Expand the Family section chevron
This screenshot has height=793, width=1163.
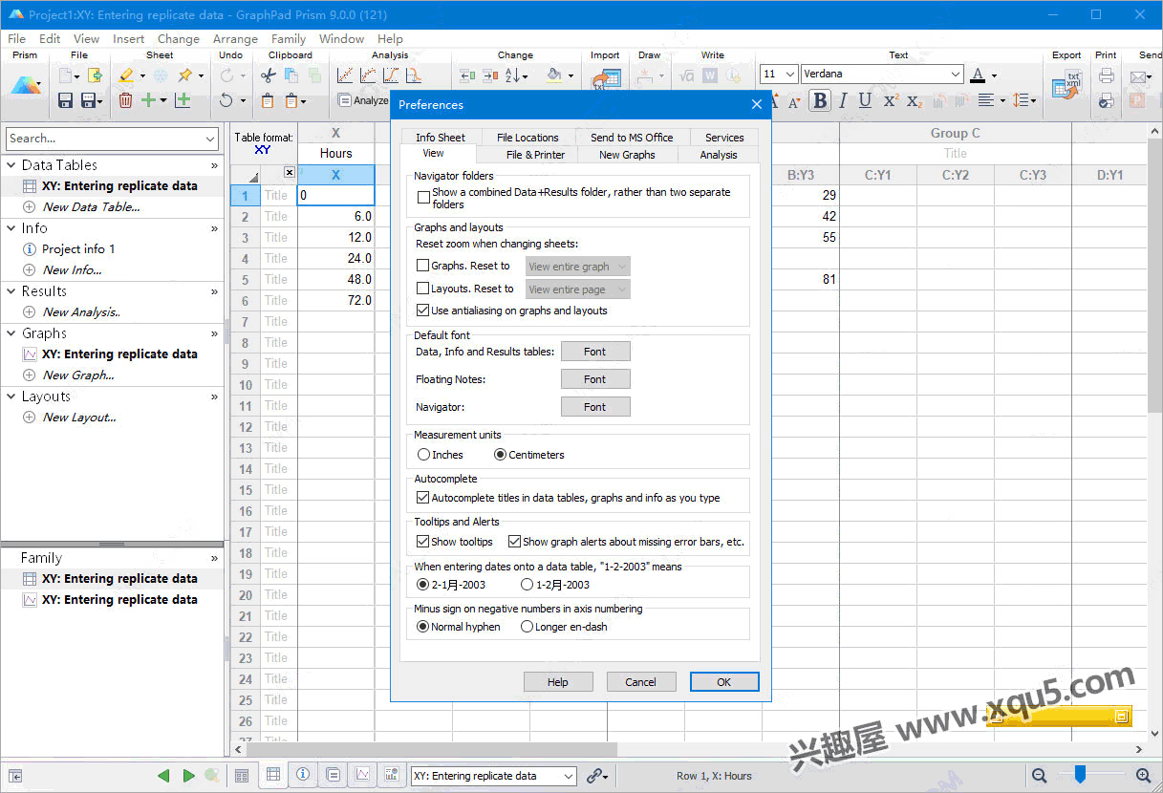point(214,558)
